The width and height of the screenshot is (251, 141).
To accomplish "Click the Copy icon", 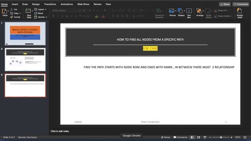I will [11, 13].
